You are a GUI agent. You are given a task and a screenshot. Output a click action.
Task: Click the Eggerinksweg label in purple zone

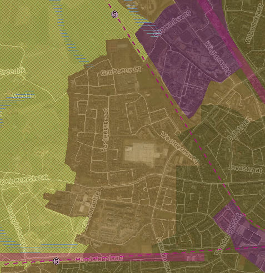tap(172, 23)
